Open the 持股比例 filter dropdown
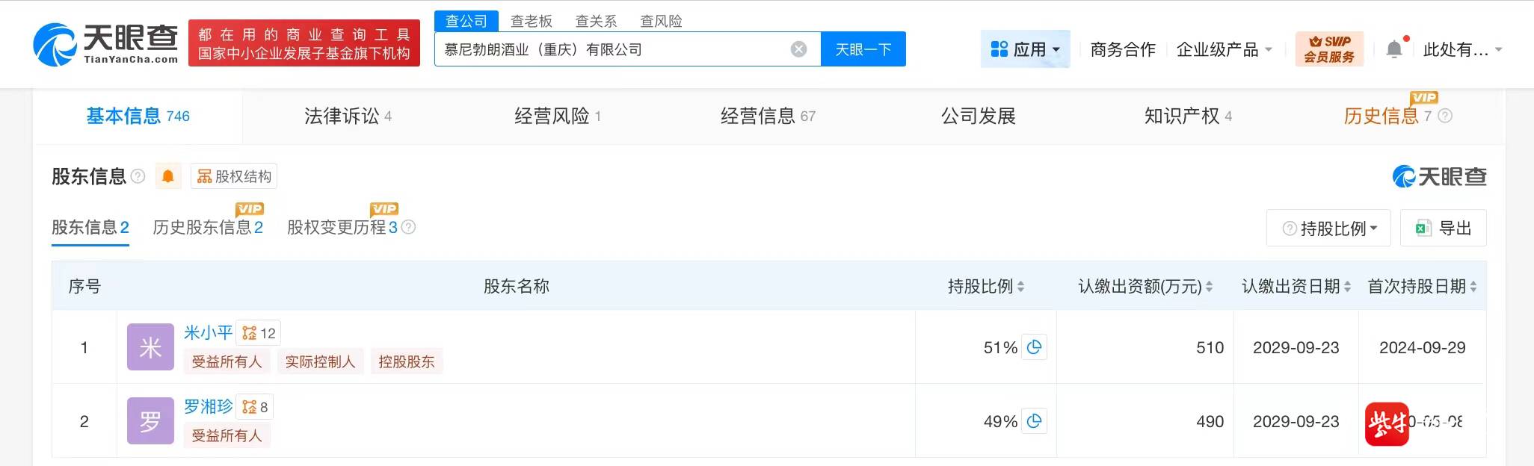1534x466 pixels. pos(1329,229)
